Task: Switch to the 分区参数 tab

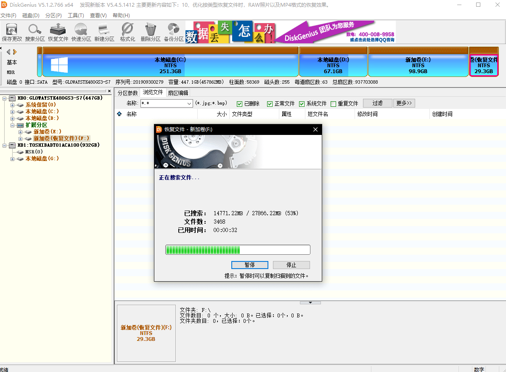Action: (x=127, y=93)
